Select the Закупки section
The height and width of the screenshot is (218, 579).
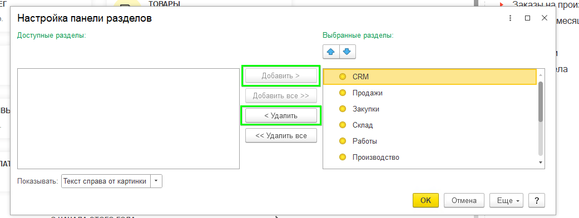(430, 109)
